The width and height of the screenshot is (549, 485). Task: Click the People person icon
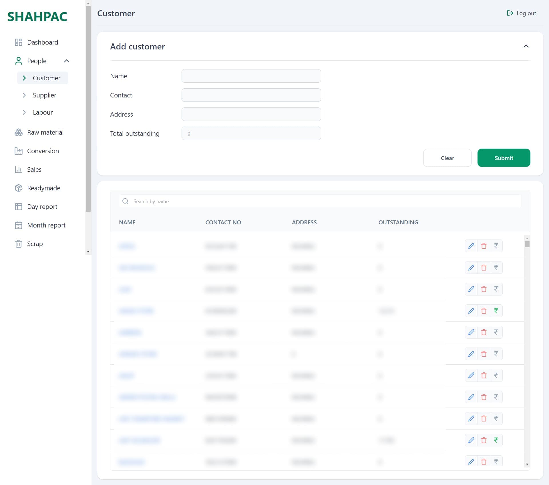click(19, 61)
